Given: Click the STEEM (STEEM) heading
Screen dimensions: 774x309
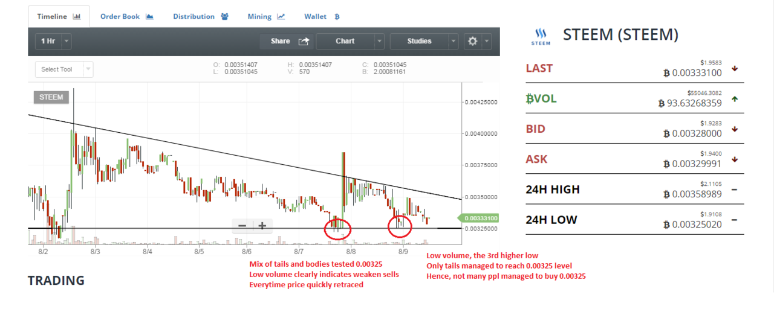Looking at the screenshot, I should [x=620, y=35].
